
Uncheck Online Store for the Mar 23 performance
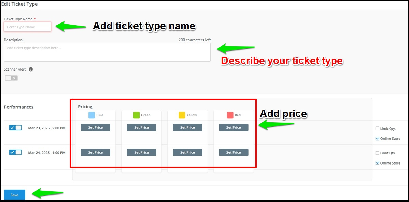[377, 139]
